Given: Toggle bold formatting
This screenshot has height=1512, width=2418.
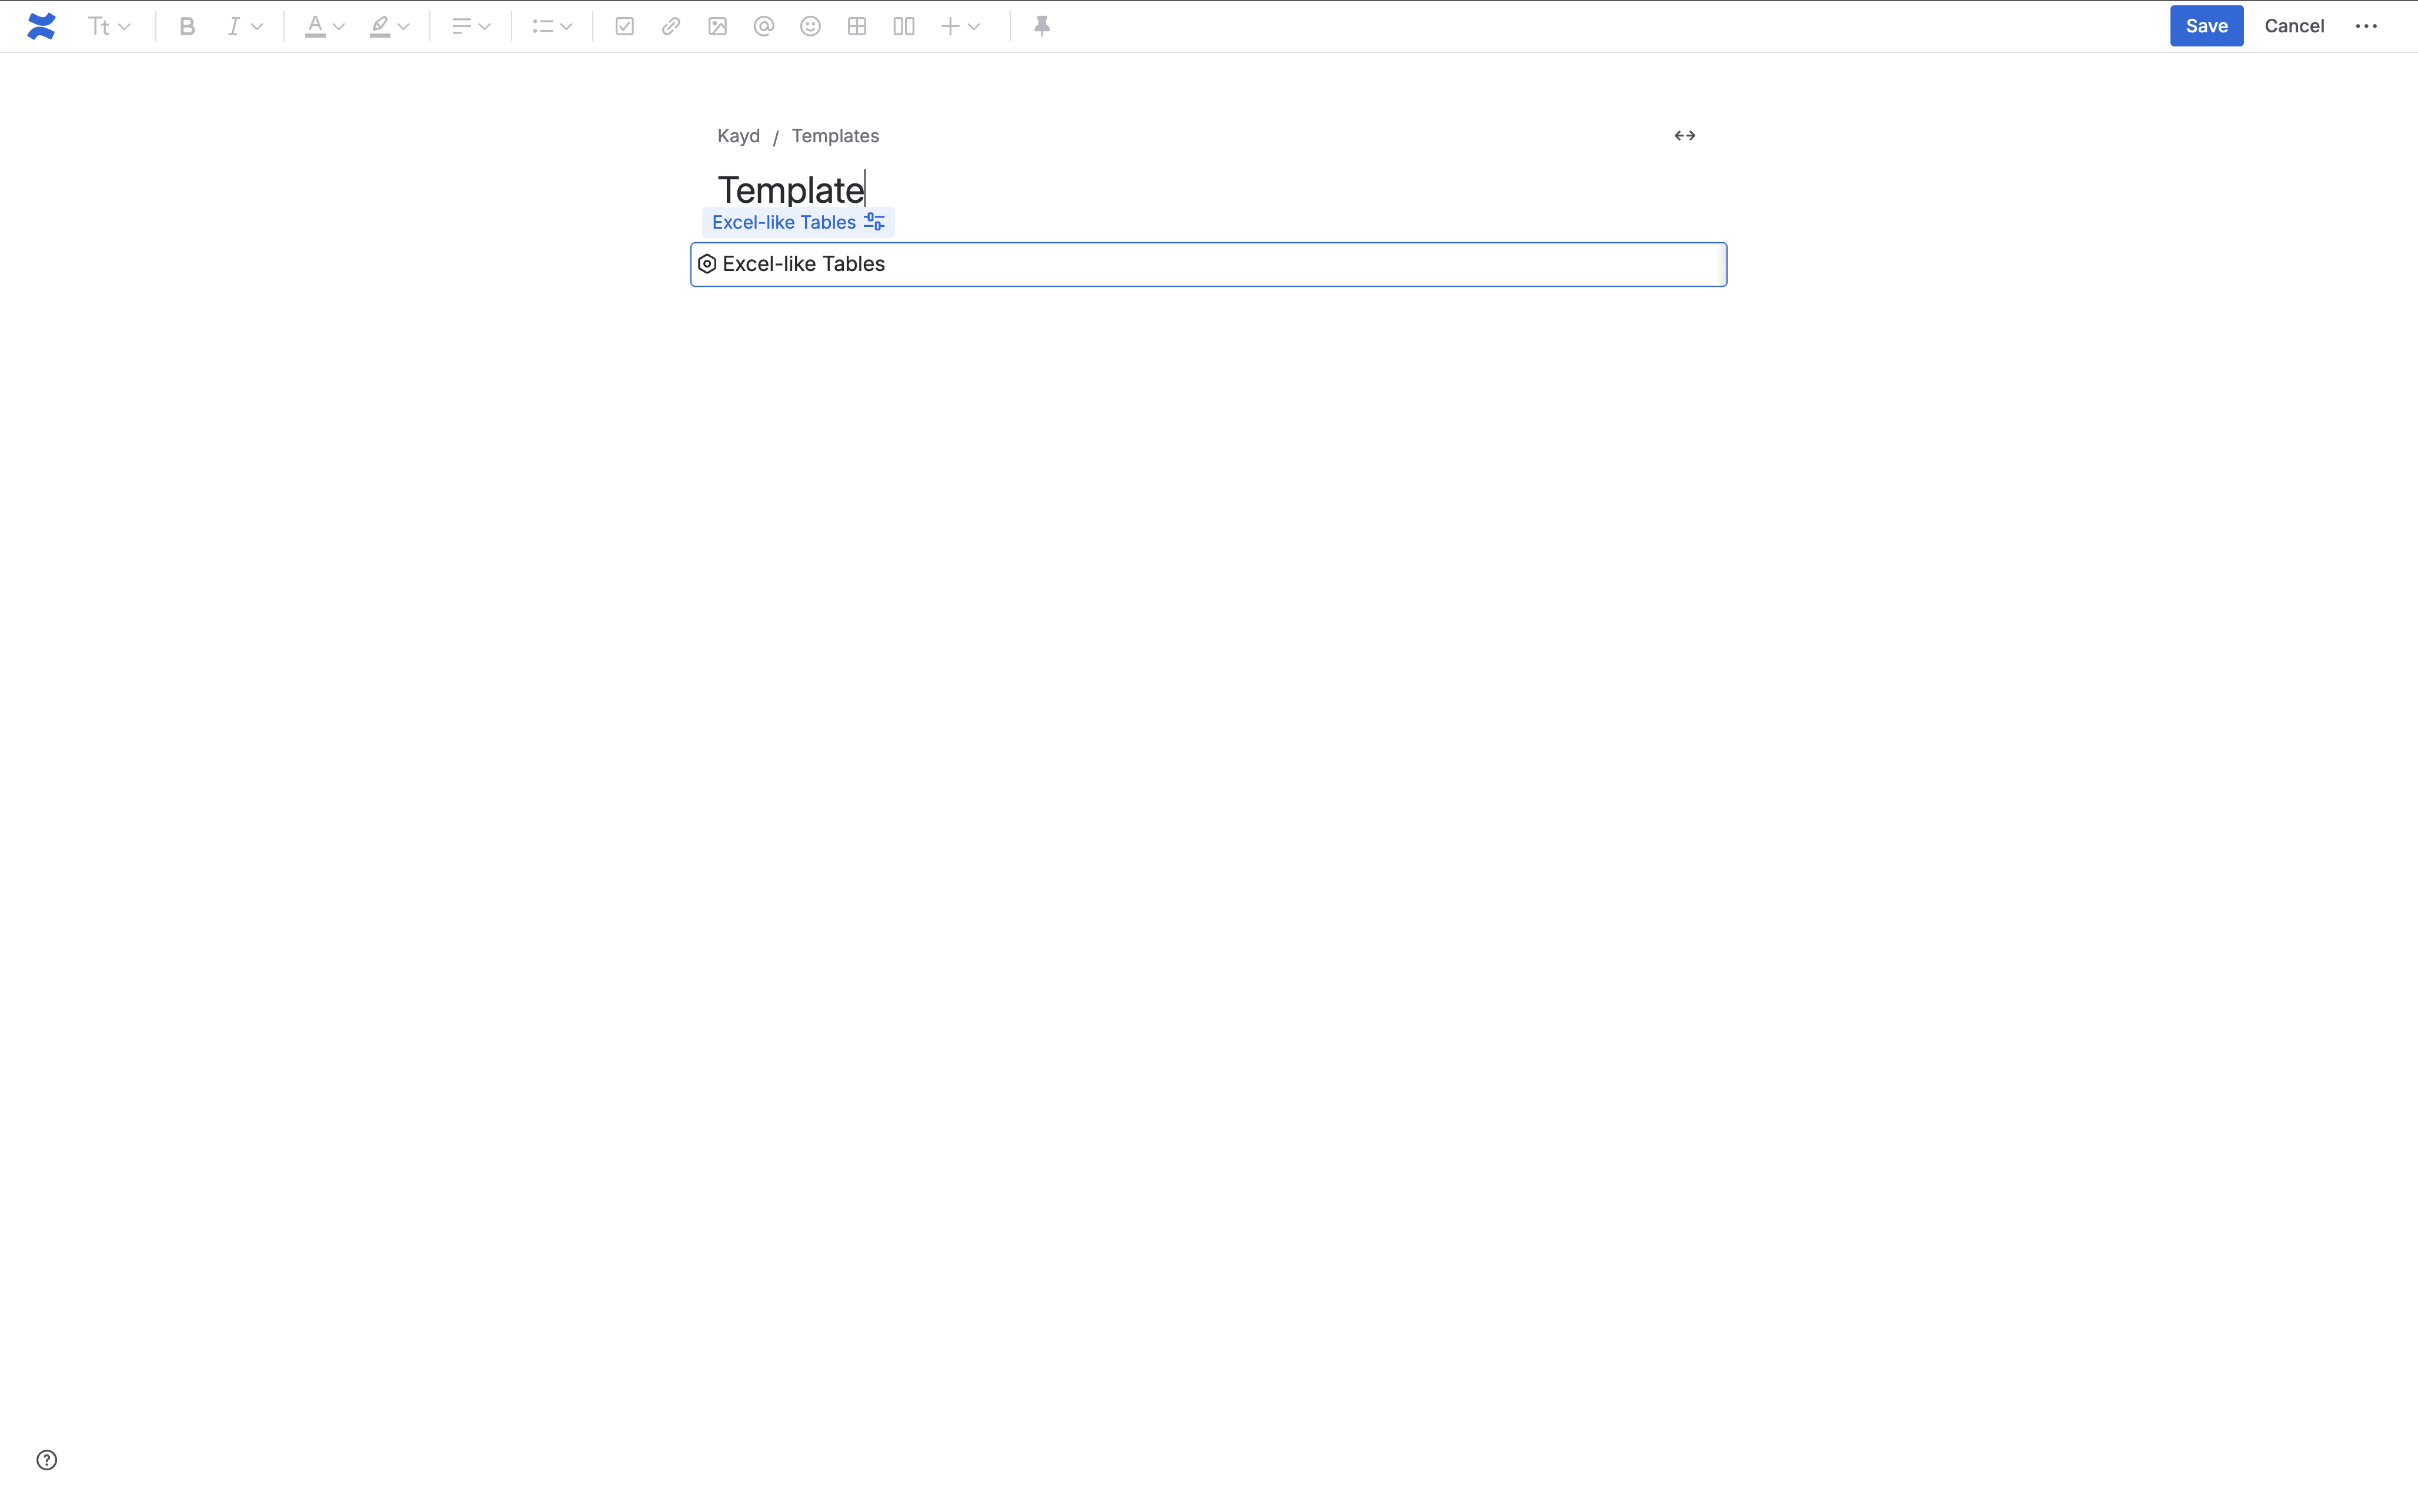Looking at the screenshot, I should (x=187, y=26).
